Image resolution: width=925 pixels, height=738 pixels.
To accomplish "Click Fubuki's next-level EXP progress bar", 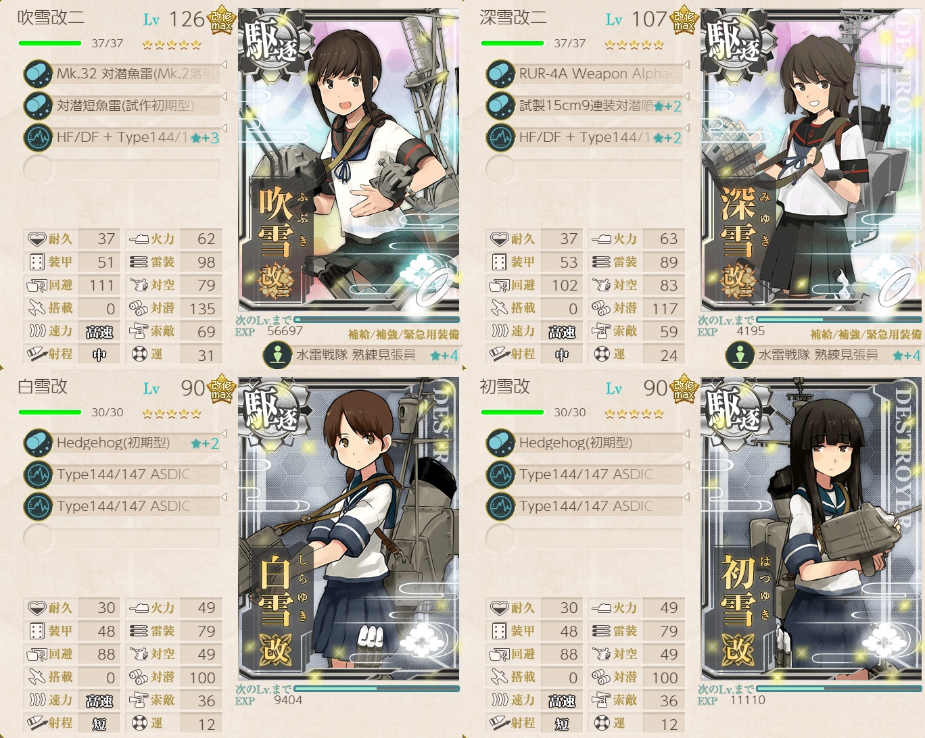I will 377,320.
